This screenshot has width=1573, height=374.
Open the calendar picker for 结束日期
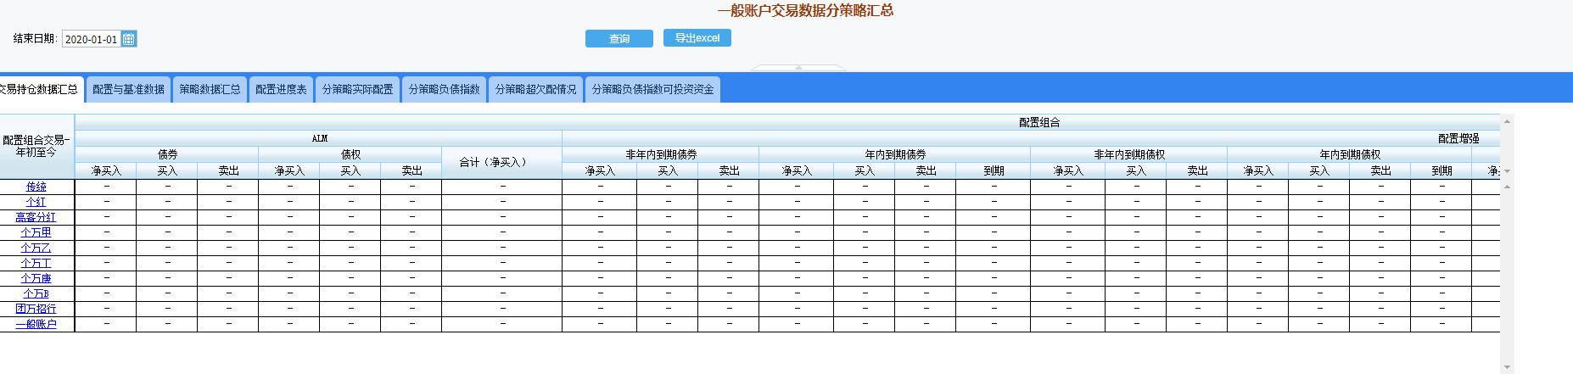pos(129,39)
